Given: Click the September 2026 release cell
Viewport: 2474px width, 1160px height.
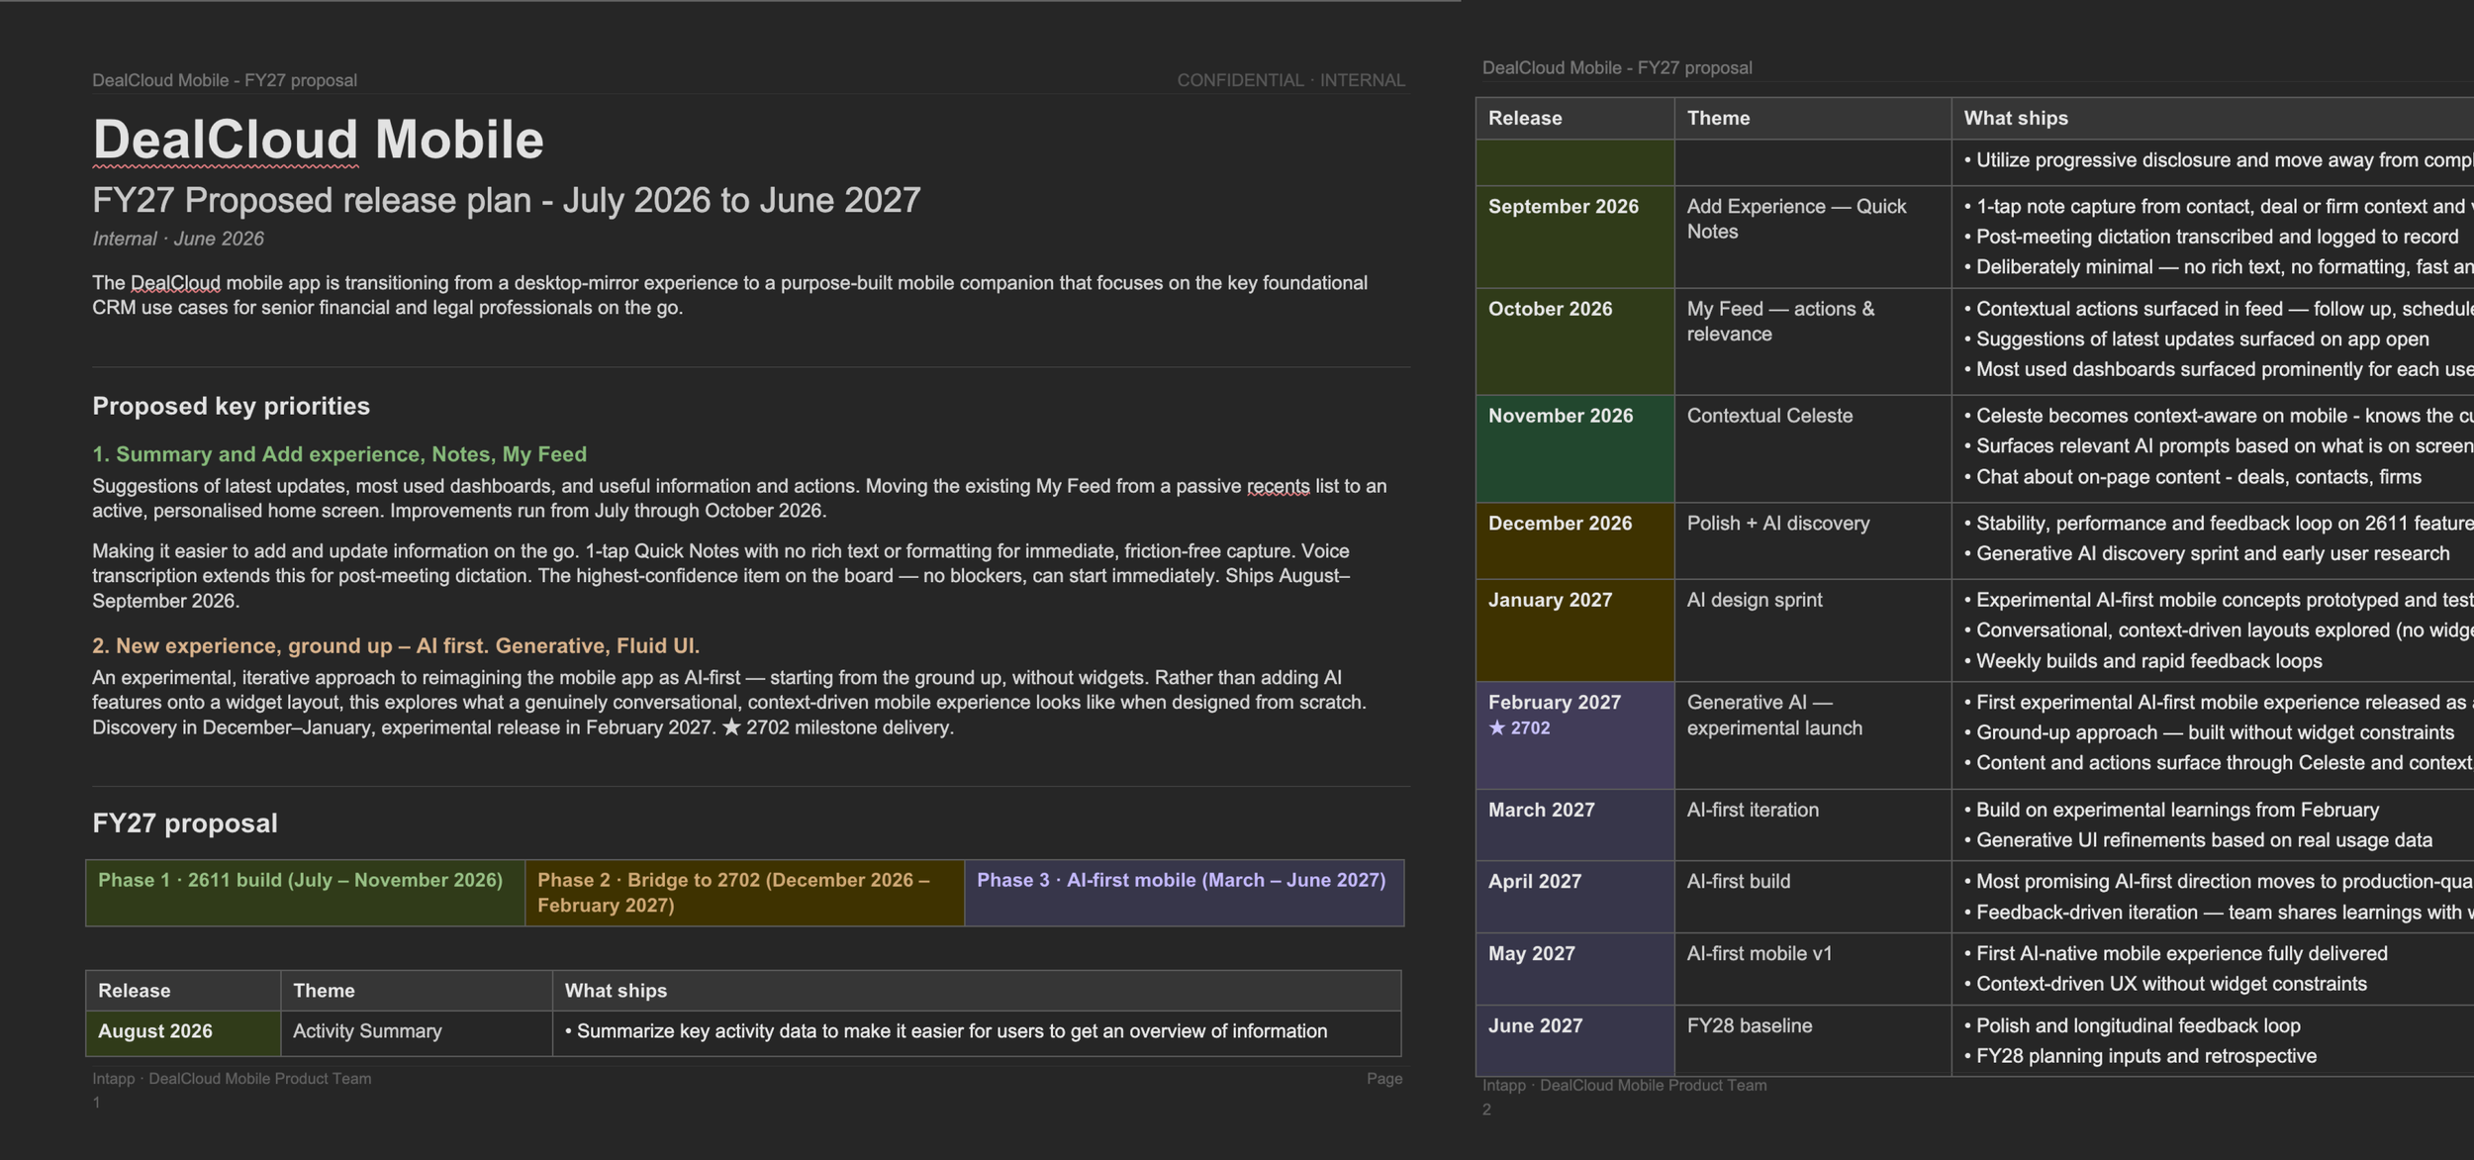Looking at the screenshot, I should coord(1574,237).
